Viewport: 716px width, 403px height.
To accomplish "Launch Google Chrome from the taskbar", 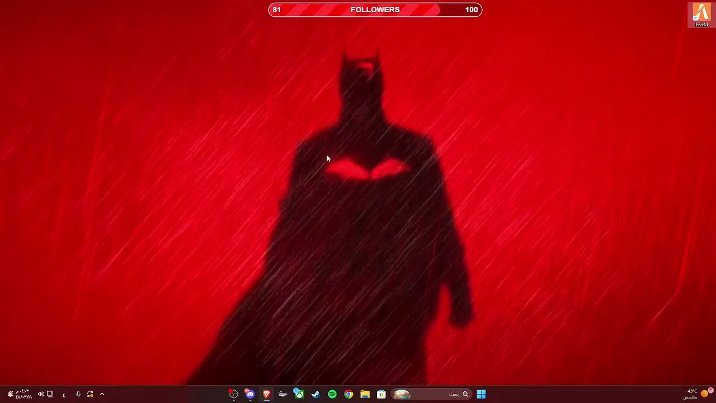I will 348,394.
